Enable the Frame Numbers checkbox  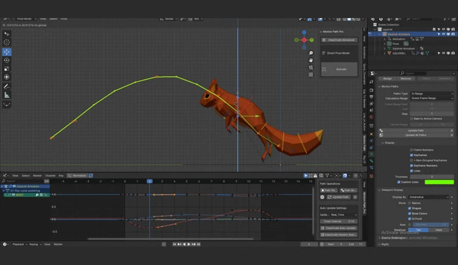pyautogui.click(x=411, y=149)
